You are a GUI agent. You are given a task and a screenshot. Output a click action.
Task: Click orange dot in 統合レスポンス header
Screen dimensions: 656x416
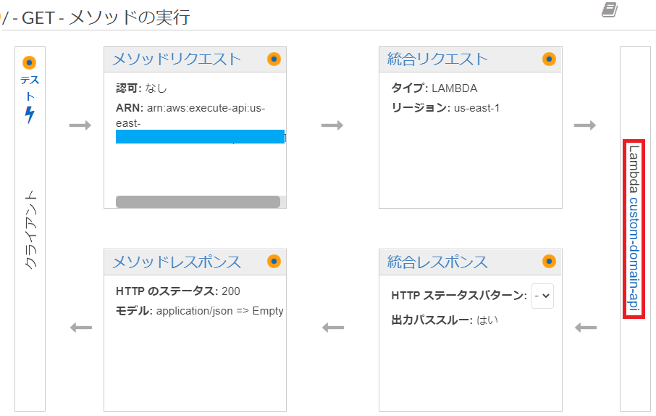549,262
